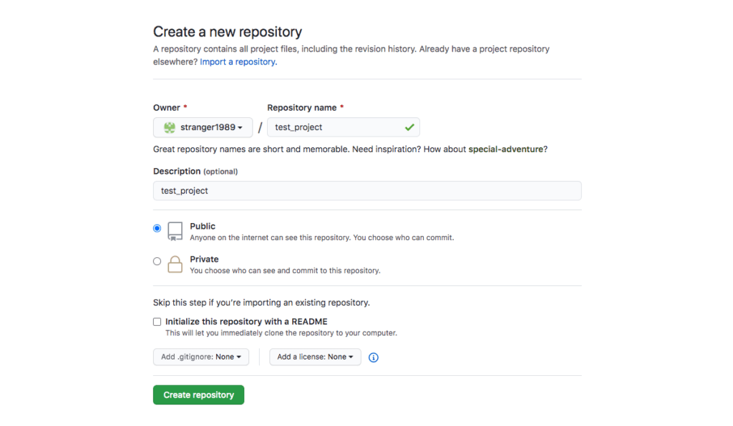Viewport: 733px width, 426px height.
Task: Click the private repository lock icon
Action: click(175, 264)
